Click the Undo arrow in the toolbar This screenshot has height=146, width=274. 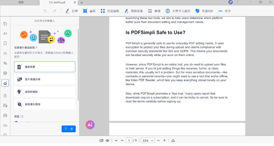(45, 11)
